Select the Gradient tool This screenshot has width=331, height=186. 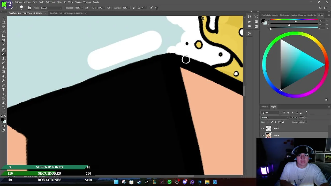coord(3,72)
